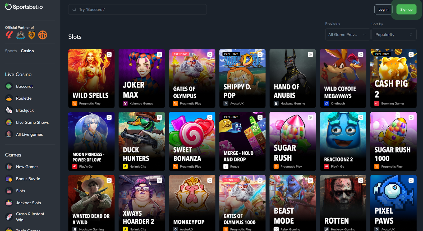Open the Gates of Olympus game tile
Screen dimensions: 423x231
pyautogui.click(x=192, y=78)
